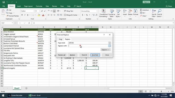This screenshot has width=175, height=98.
Task: Click Options >> button in dialog
Action: (x=106, y=50)
